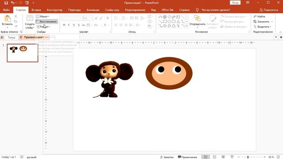Image resolution: width=283 pixels, height=159 pixels.
Task: Open the Заменить replace dropdown arrow
Action: pos(272,22)
